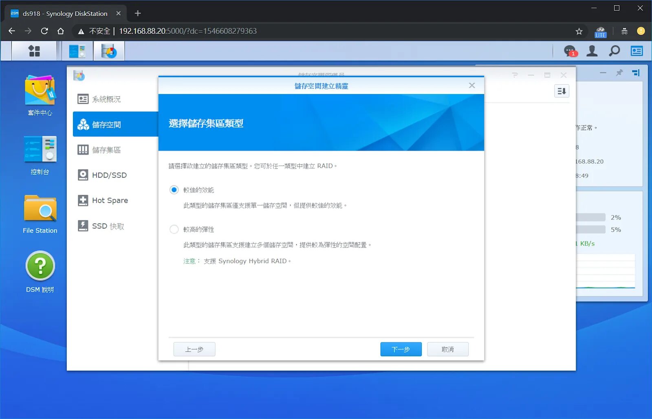The width and height of the screenshot is (652, 419).
Task: Minimize the widget panel
Action: pos(603,73)
